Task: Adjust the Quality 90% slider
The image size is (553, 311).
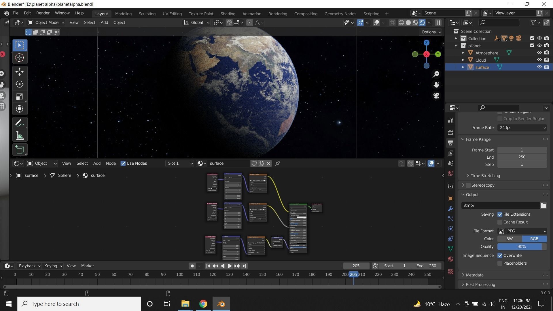Action: pyautogui.click(x=522, y=246)
